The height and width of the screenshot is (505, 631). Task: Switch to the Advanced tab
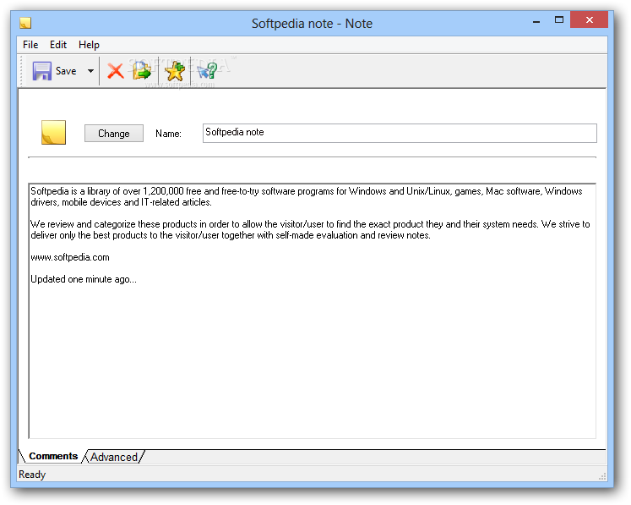coord(114,457)
